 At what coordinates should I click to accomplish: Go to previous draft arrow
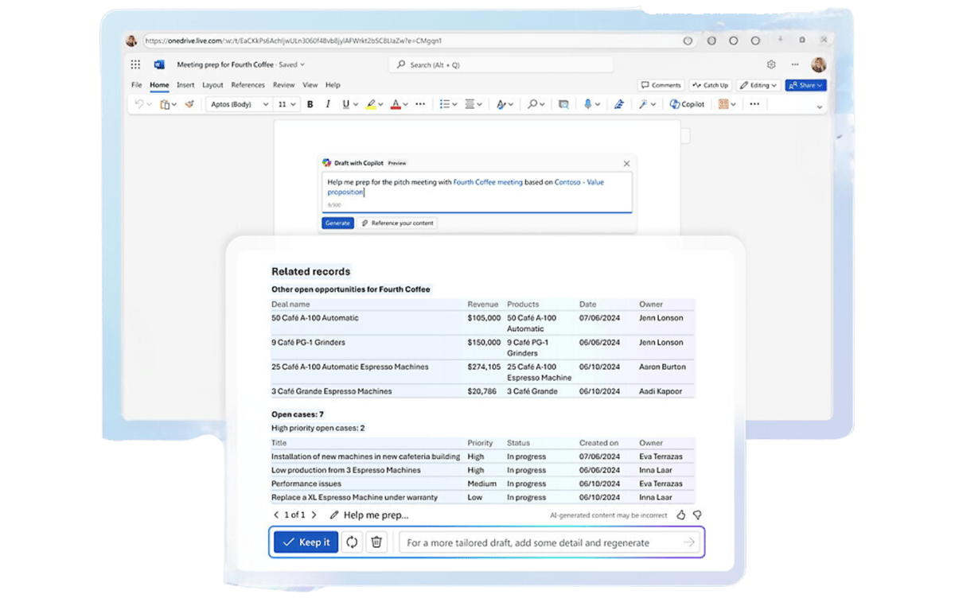click(276, 515)
